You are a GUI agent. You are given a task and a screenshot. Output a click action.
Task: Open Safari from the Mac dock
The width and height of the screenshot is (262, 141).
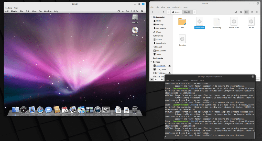point(40,110)
